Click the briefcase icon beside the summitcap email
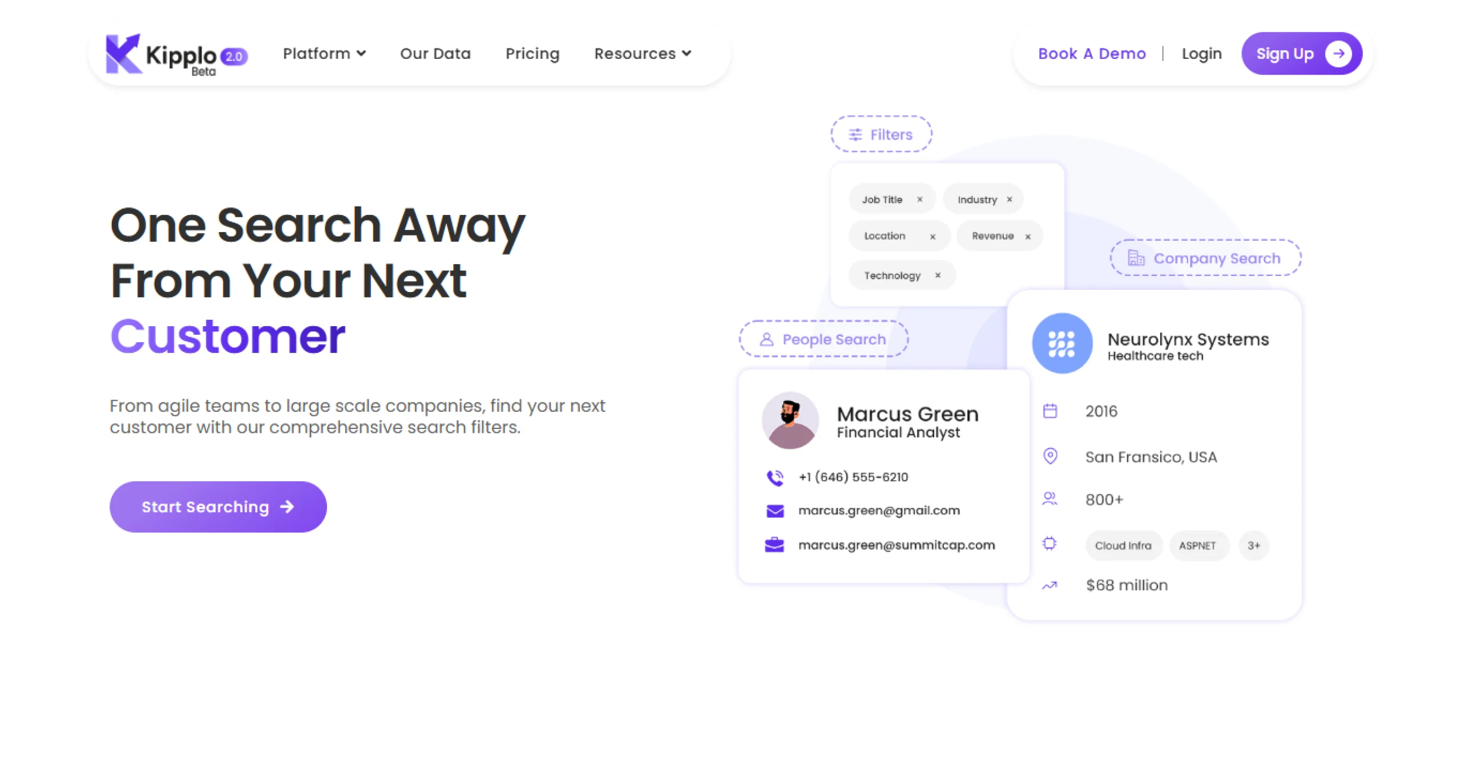 pyautogui.click(x=774, y=545)
